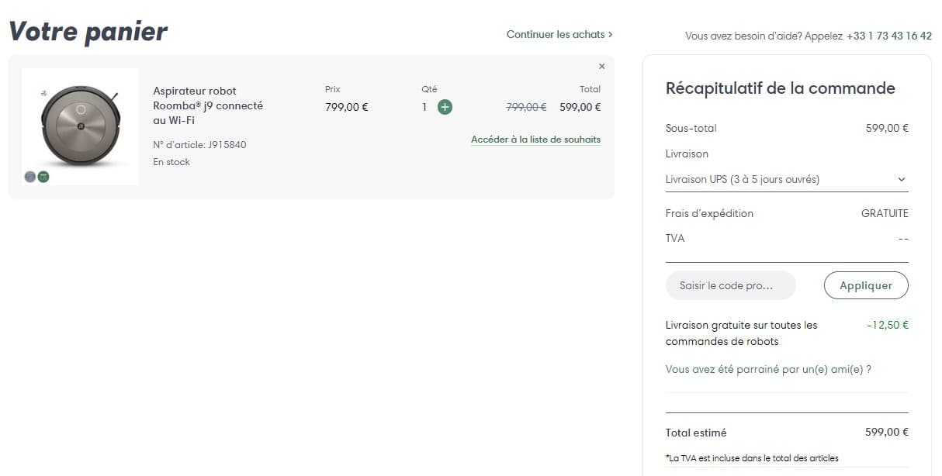Image resolution: width=942 pixels, height=476 pixels.
Task: Click the Récapitulatif de la commande heading
Action: coord(780,88)
